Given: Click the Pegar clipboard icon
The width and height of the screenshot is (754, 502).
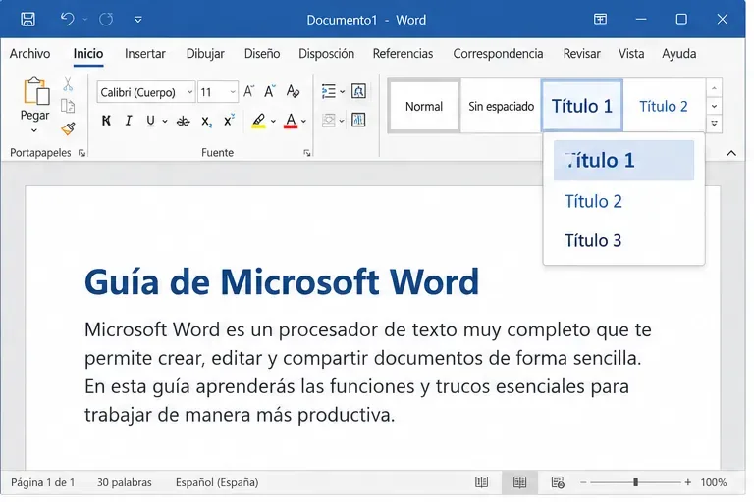Looking at the screenshot, I should 36,91.
